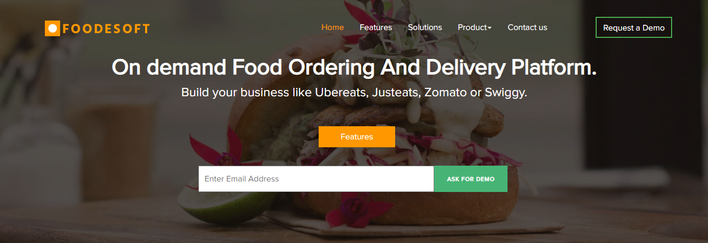
Task: Click the orange Foodesoft square logo icon
Action: tap(52, 28)
